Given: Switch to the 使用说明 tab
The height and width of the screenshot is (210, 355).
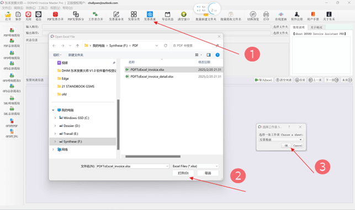Looking at the screenshot, I should [x=299, y=28].
